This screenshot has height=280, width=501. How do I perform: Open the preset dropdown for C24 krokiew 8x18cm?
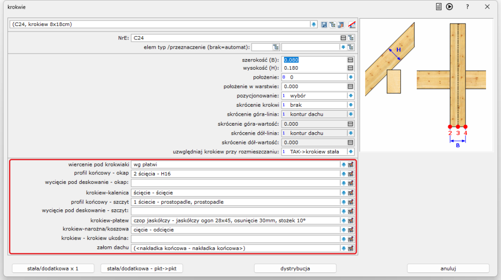click(314, 24)
